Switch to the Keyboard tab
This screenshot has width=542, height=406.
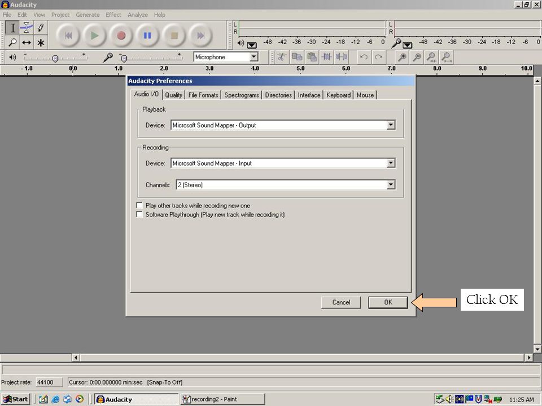coord(338,95)
